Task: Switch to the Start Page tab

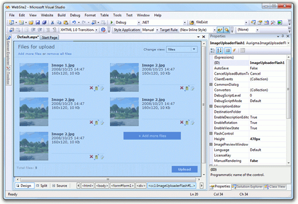Action: (49, 37)
